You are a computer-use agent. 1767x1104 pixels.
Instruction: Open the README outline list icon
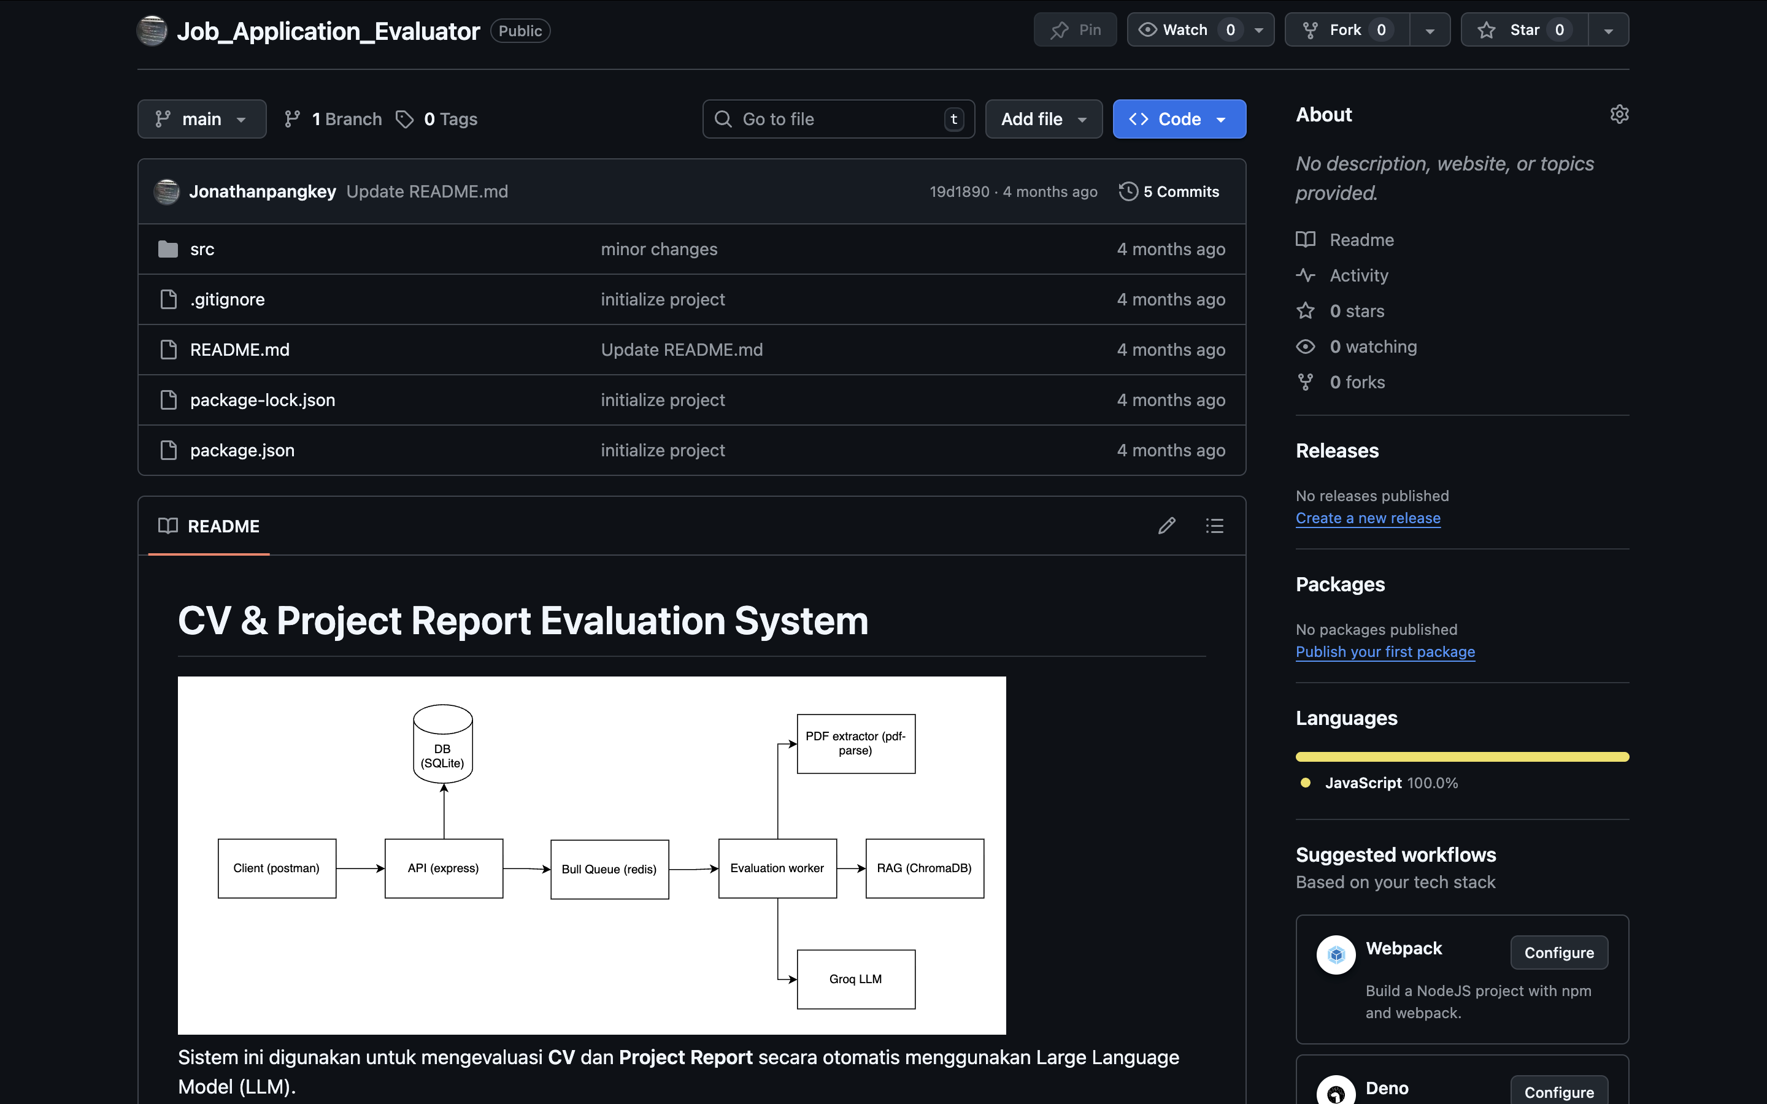click(x=1214, y=526)
